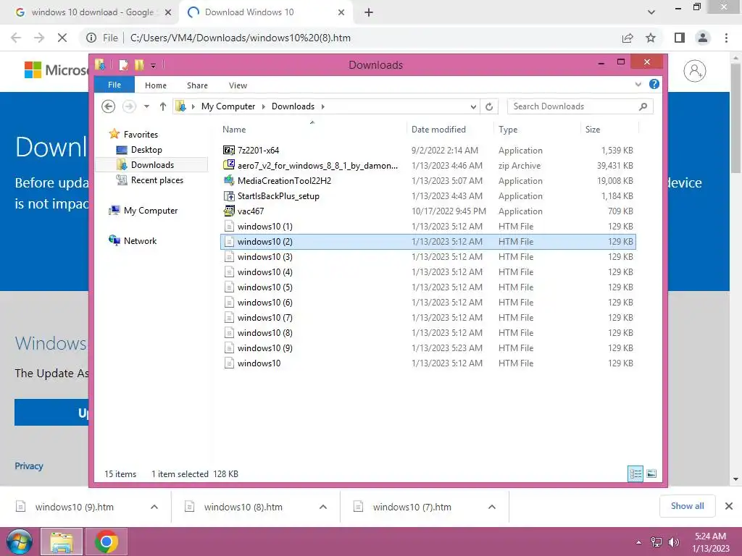The image size is (742, 556).
Task: Click File Explorer on the taskbar
Action: pos(62,542)
